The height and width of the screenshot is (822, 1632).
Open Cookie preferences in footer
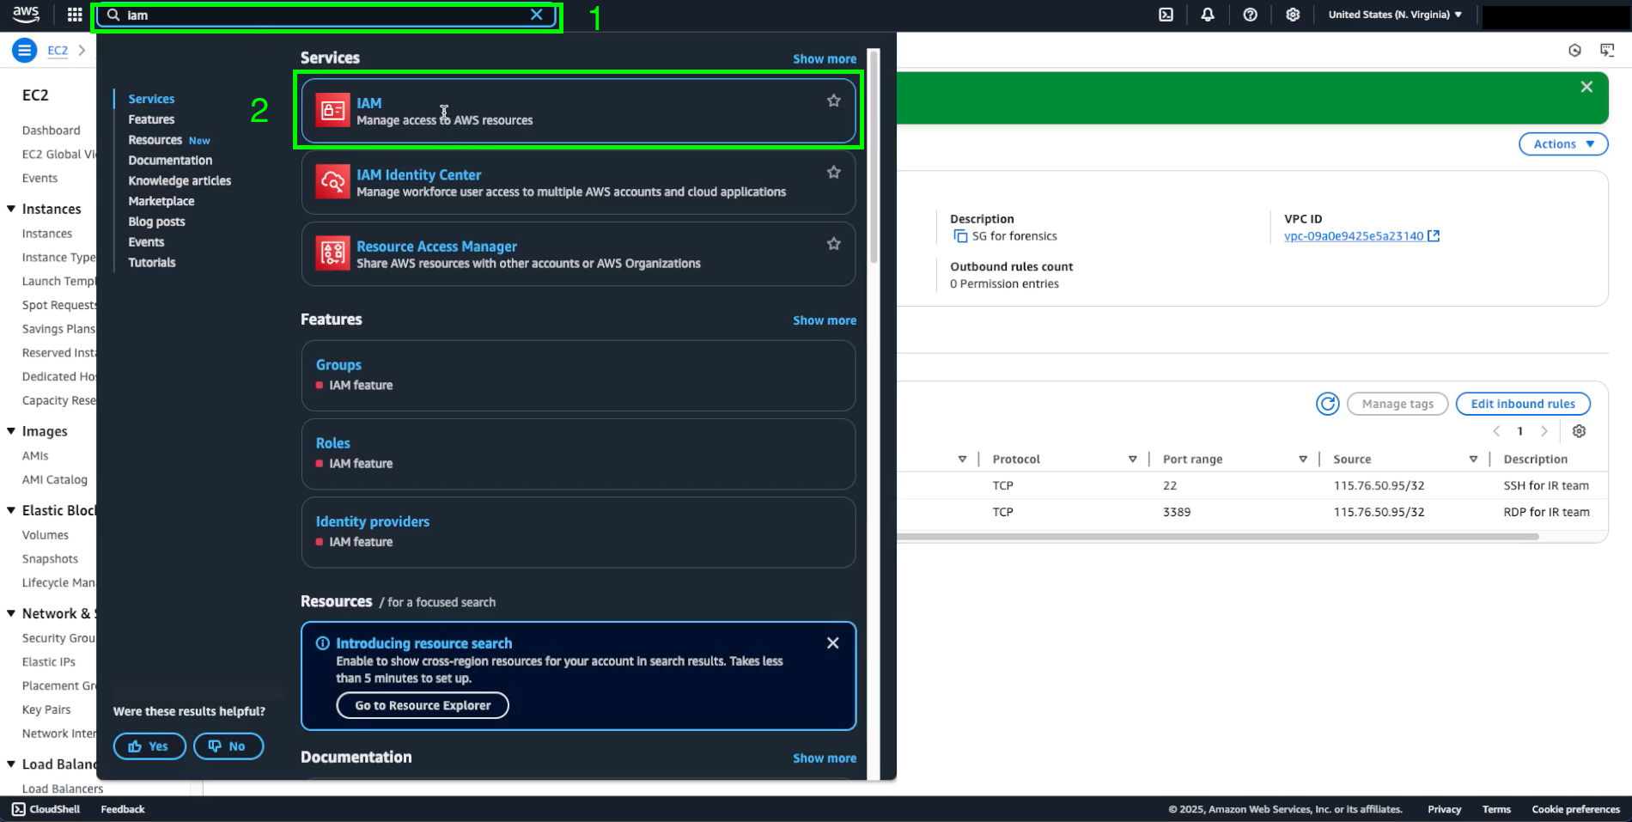tap(1576, 809)
